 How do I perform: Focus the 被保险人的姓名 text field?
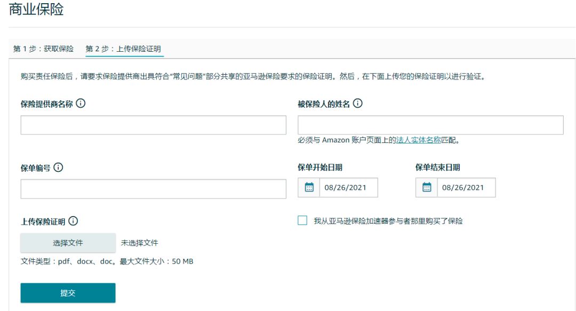(430, 125)
